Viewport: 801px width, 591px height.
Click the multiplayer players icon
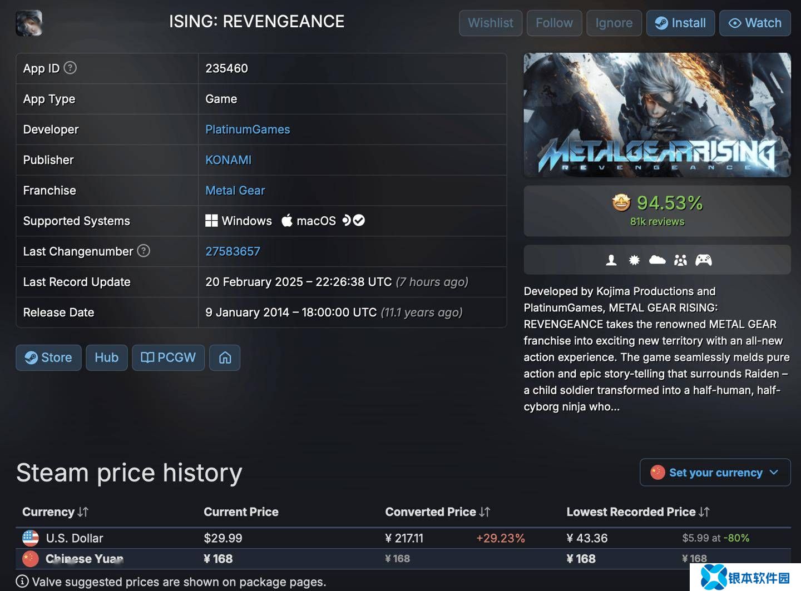pos(680,260)
